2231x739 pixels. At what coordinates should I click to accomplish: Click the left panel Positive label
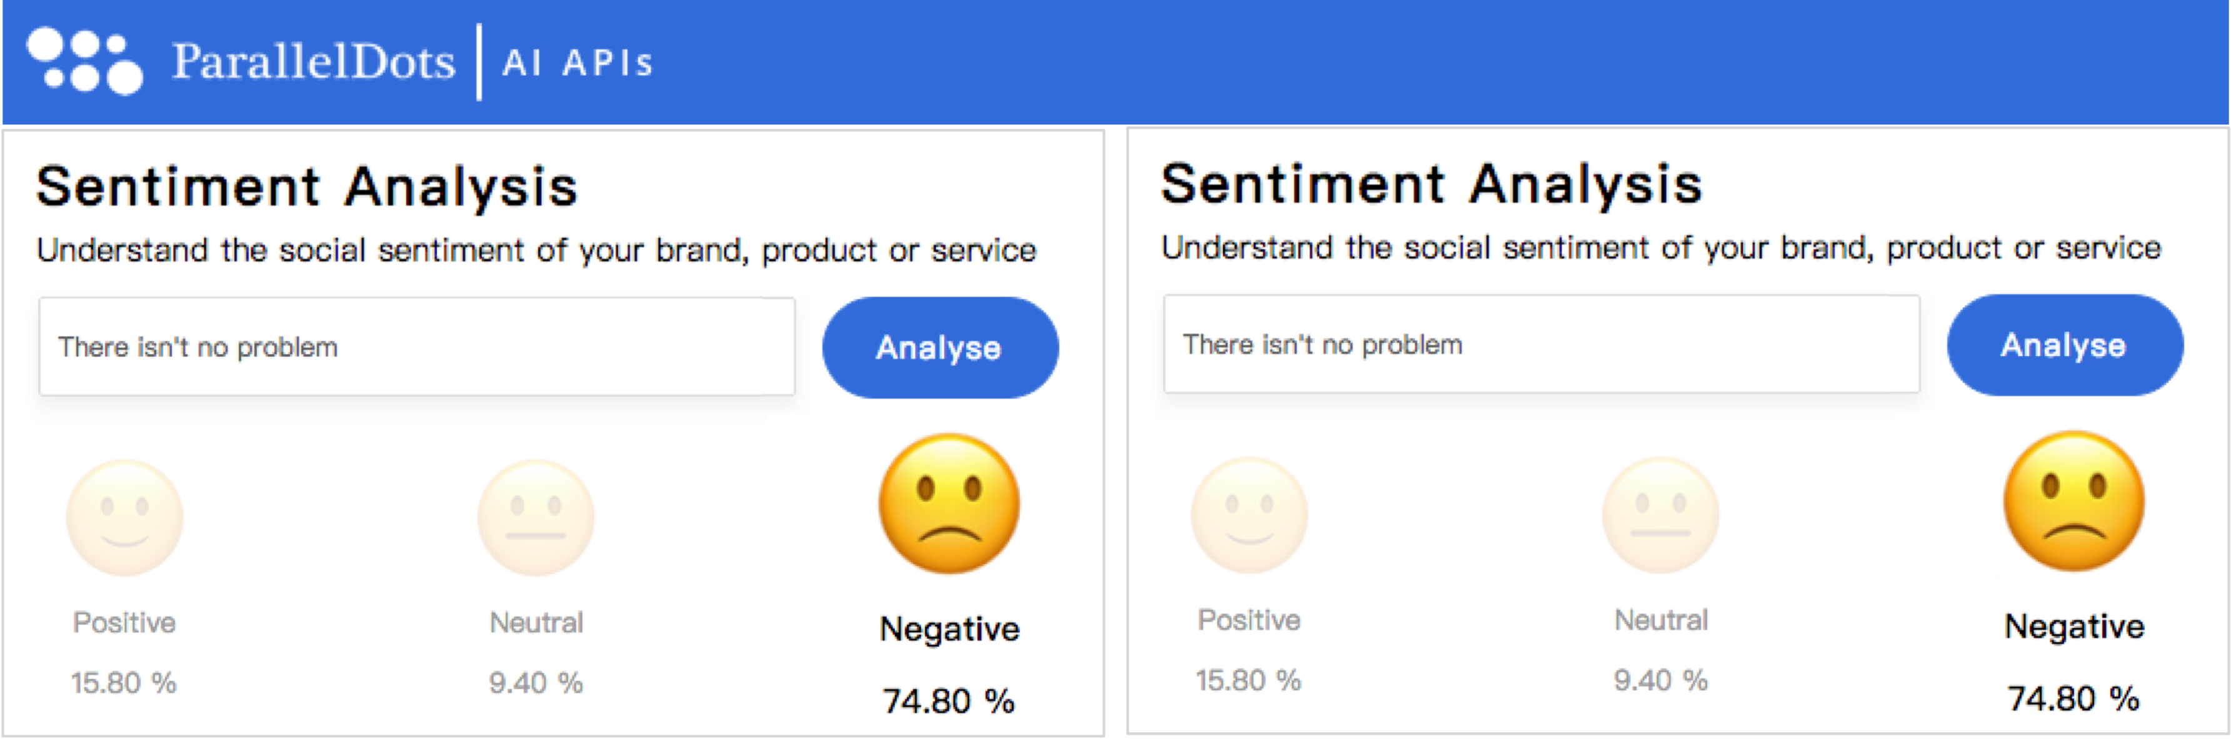tap(125, 623)
